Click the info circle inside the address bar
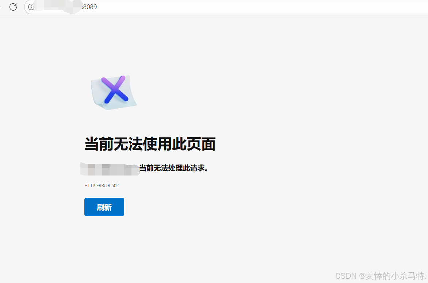 31,7
